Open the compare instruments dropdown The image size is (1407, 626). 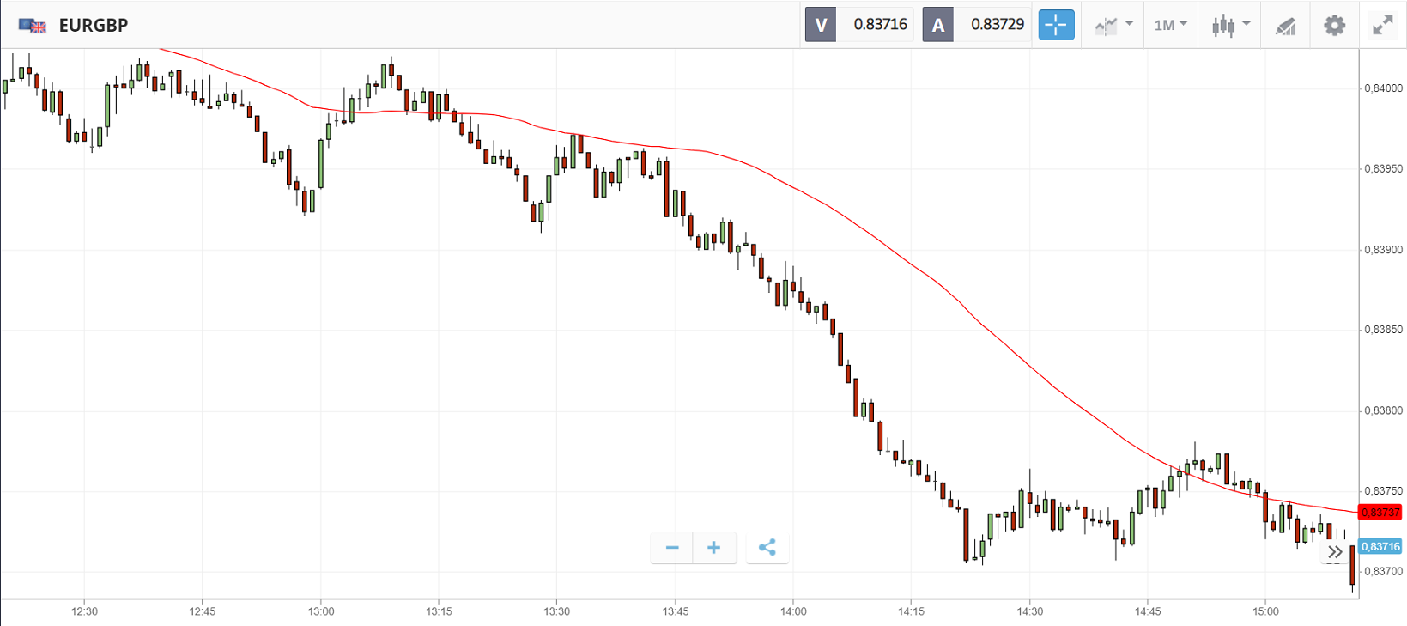[1114, 25]
